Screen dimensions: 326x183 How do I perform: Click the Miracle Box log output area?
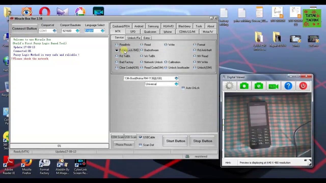[x=59, y=90]
